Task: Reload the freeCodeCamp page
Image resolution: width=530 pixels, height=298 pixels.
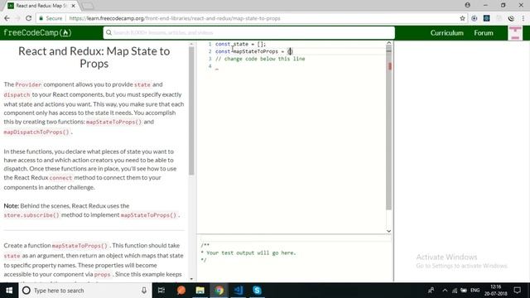Action: [x=28, y=18]
